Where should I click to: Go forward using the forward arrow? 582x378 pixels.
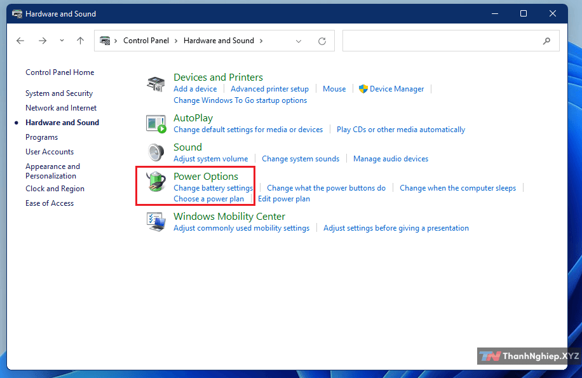(x=43, y=41)
